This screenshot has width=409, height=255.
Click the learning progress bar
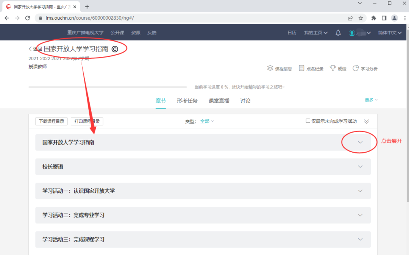pos(108,87)
